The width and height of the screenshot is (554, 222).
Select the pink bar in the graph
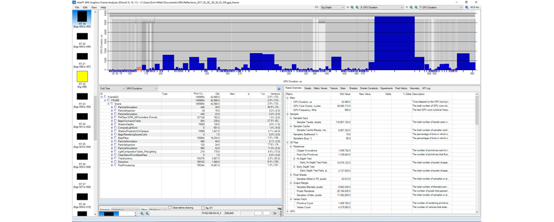coord(139,68)
